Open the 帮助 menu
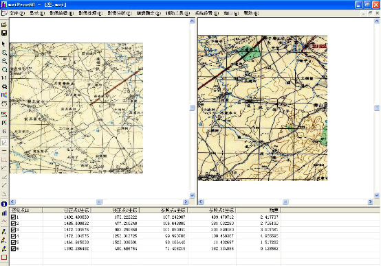This screenshot has height=266, width=381. pyautogui.click(x=251, y=13)
